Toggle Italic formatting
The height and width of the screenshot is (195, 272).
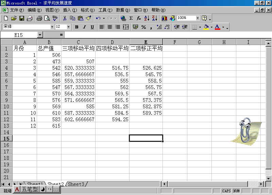click(x=84, y=27)
